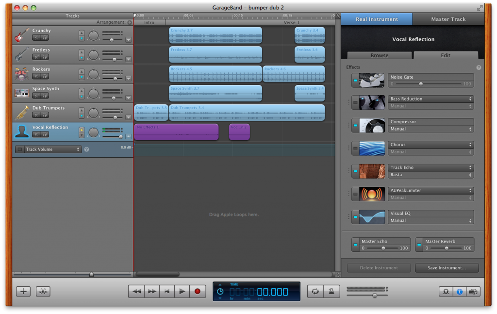The width and height of the screenshot is (497, 314).
Task: Go to beginning of song
Action: click(x=167, y=291)
